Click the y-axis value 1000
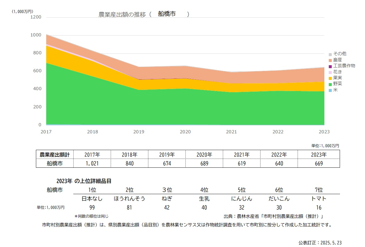This screenshot has height=247, width=365. coord(36,35)
